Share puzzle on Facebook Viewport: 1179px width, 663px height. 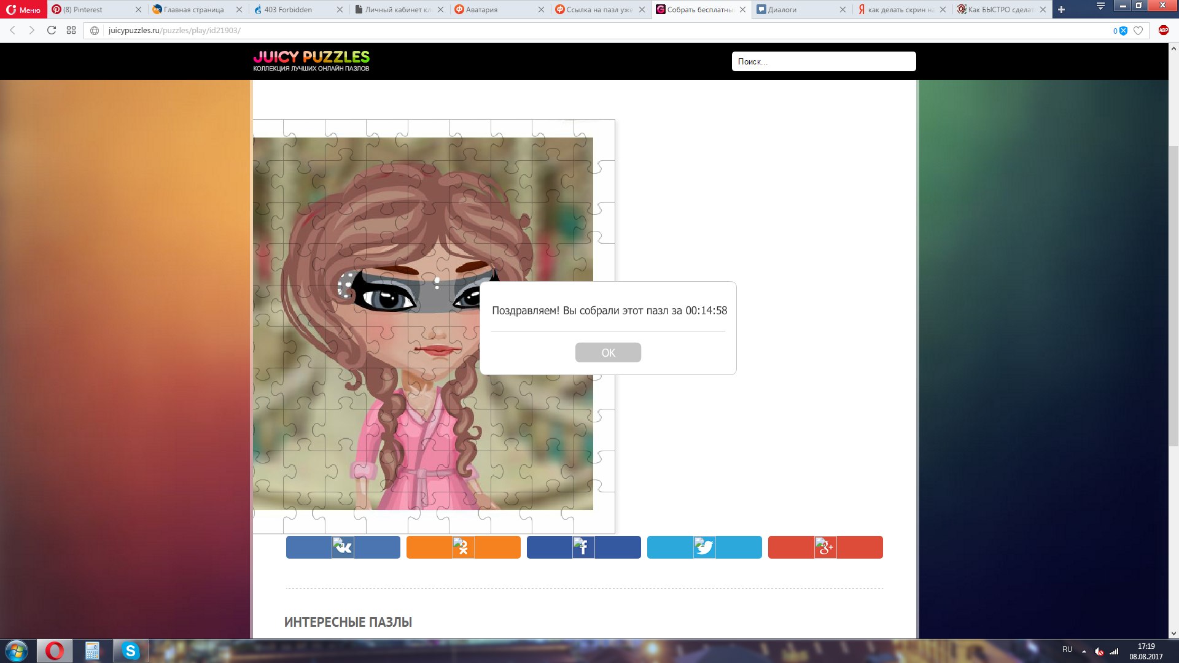[583, 547]
